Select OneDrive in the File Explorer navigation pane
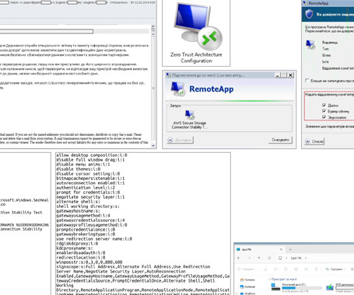354x295 pixels. 248,293
